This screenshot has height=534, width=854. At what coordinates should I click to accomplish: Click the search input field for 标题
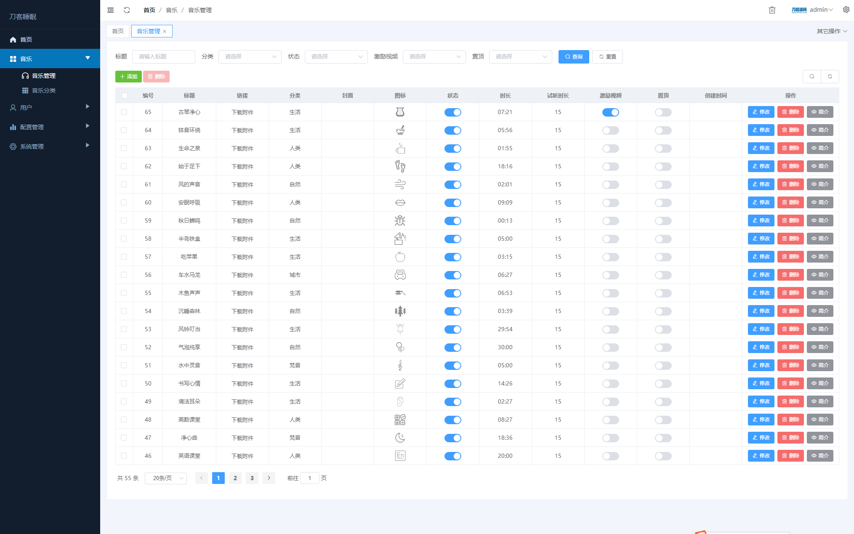pos(163,56)
